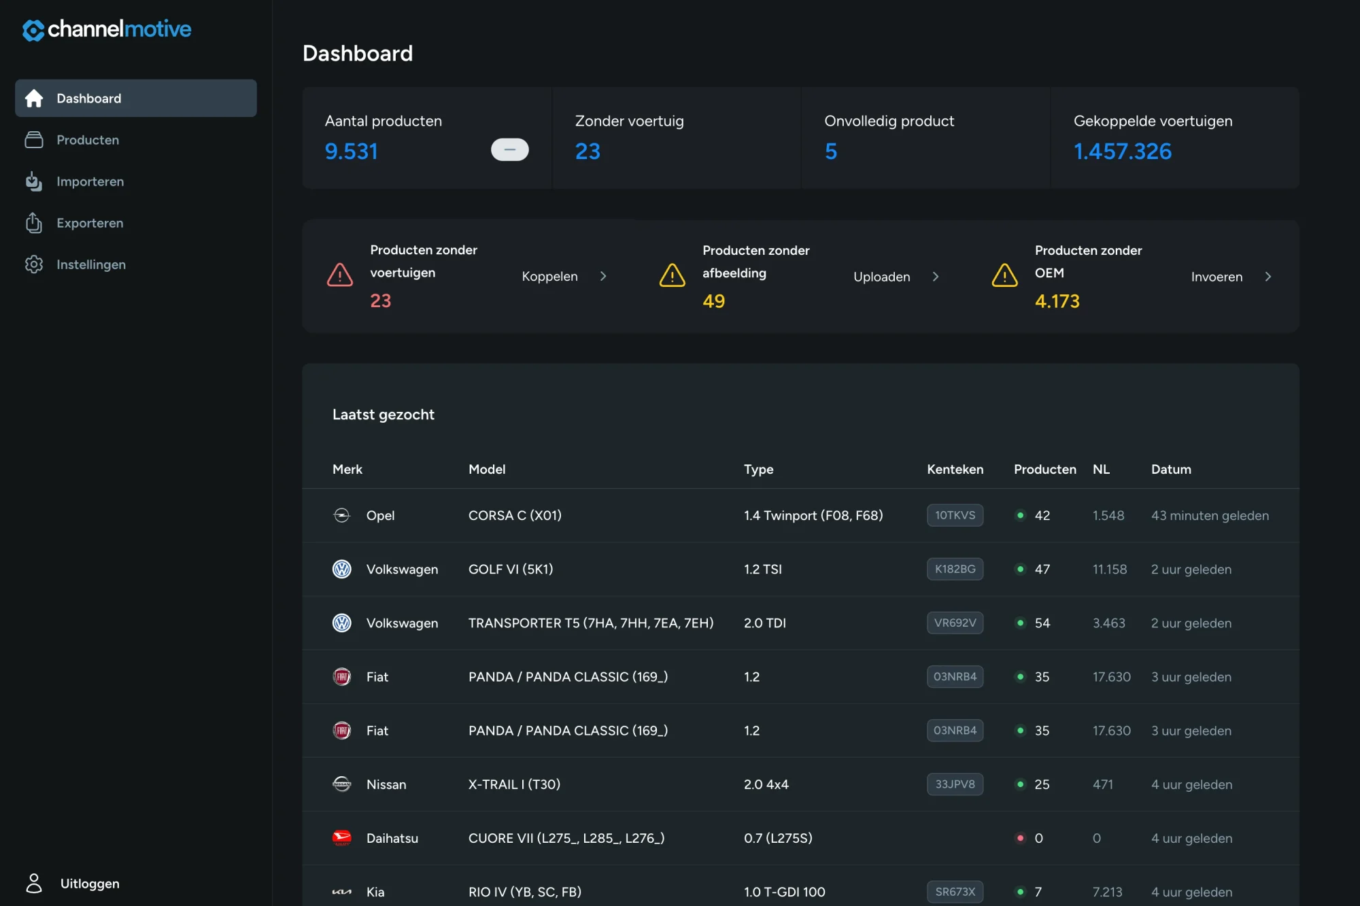Click the Uitloggen link
Viewport: 1360px width, 906px height.
tap(90, 884)
